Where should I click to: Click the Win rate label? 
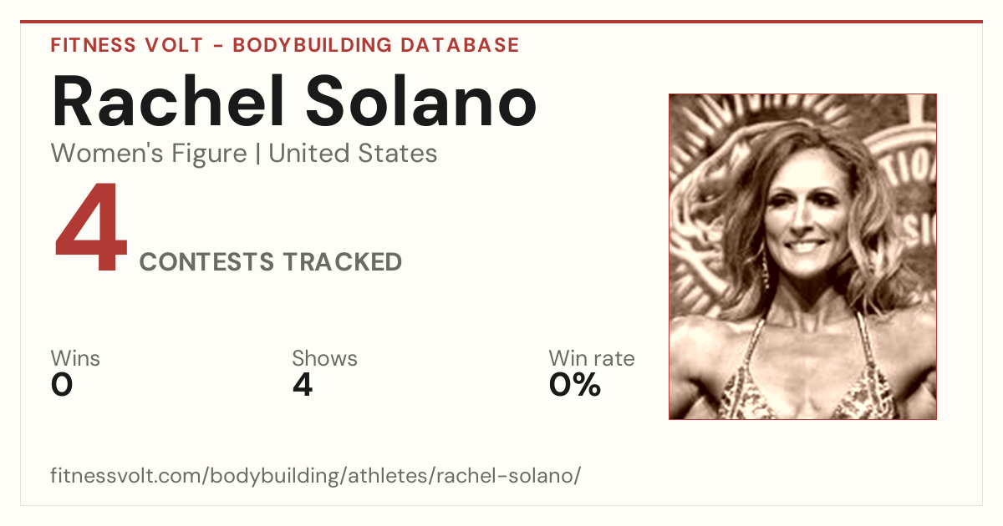[x=592, y=359]
